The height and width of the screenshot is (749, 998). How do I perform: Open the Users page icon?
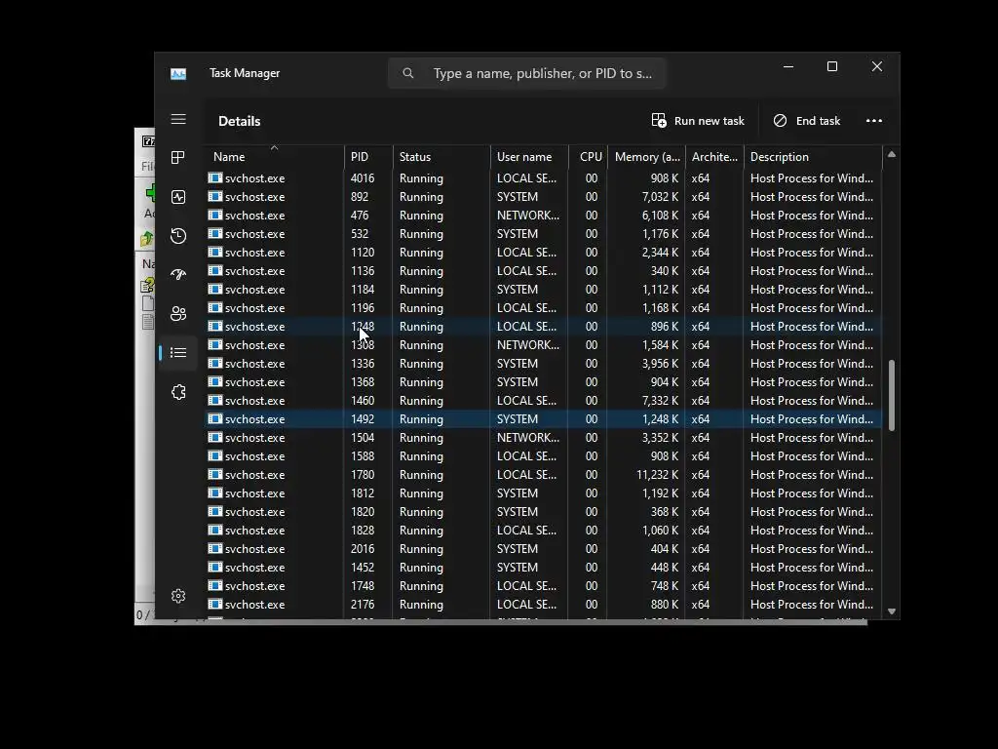point(178,313)
